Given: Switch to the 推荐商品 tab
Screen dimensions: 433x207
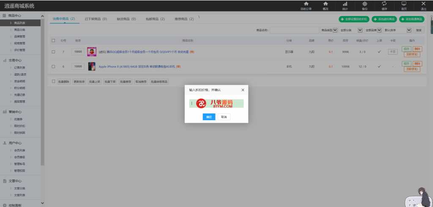Looking at the screenshot, I should (x=184, y=19).
